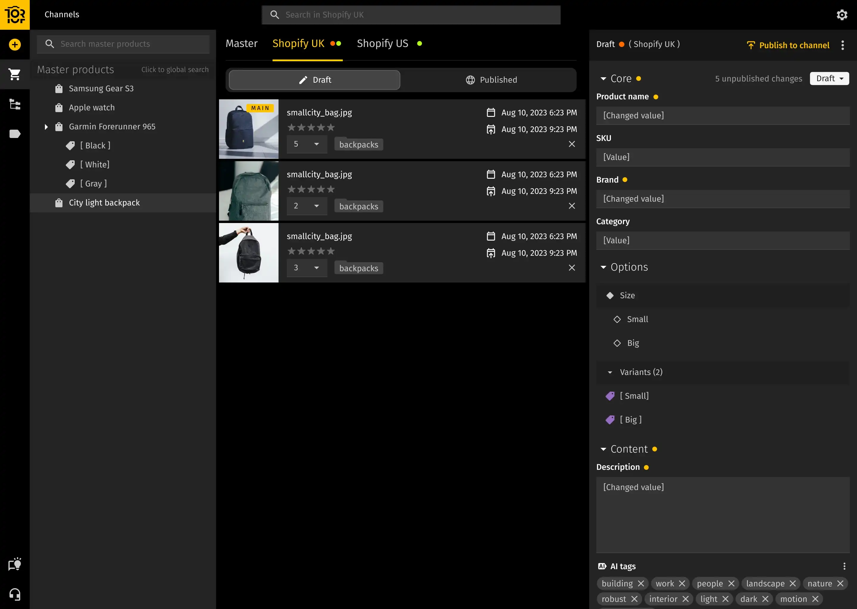Remove the 'people' AI tag
857x609 pixels.
pos(731,583)
